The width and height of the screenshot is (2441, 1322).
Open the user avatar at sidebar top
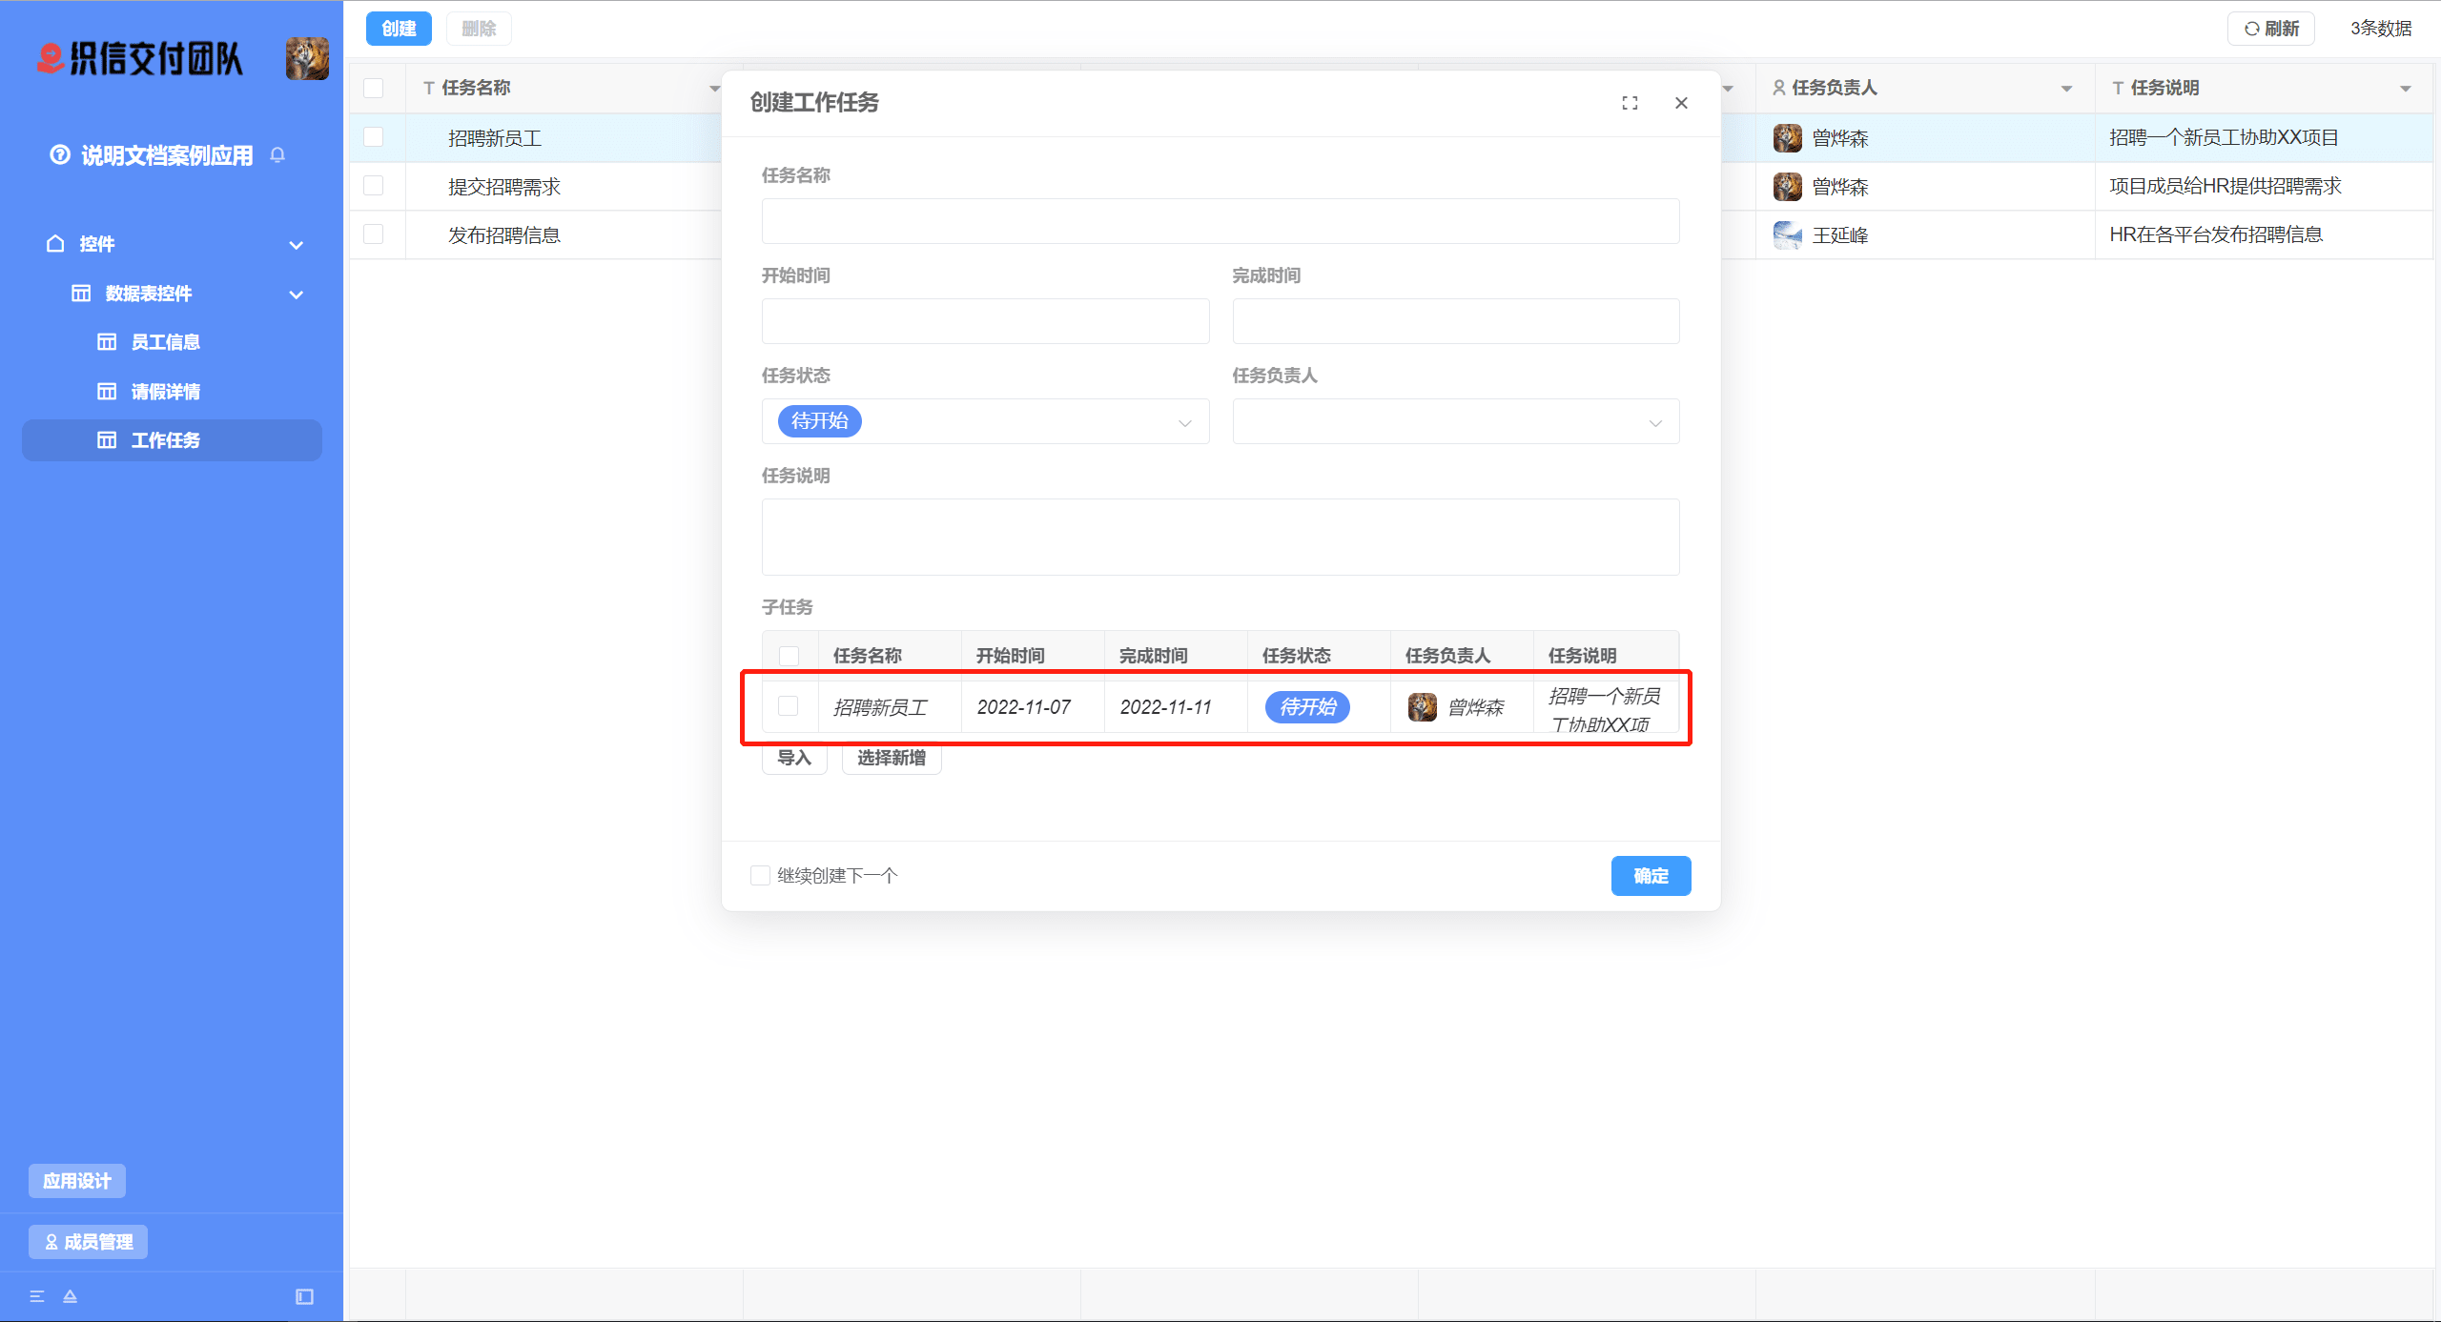point(306,58)
